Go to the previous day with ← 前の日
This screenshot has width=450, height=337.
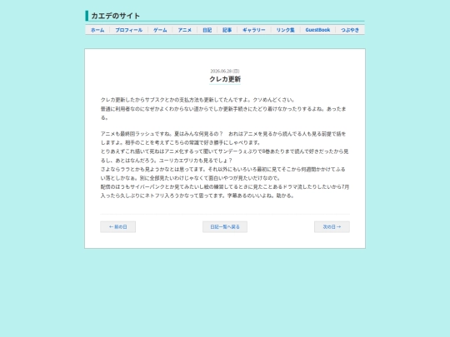(x=118, y=226)
